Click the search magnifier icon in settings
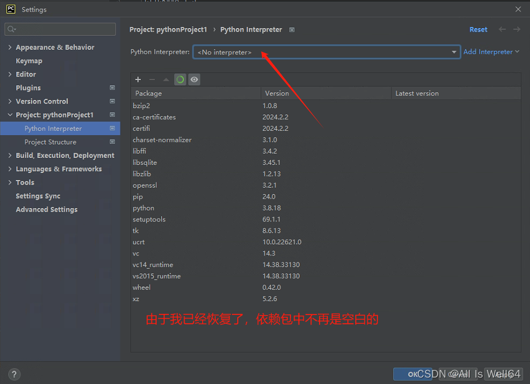Screen dimensions: 530x384 pyautogui.click(x=12, y=29)
